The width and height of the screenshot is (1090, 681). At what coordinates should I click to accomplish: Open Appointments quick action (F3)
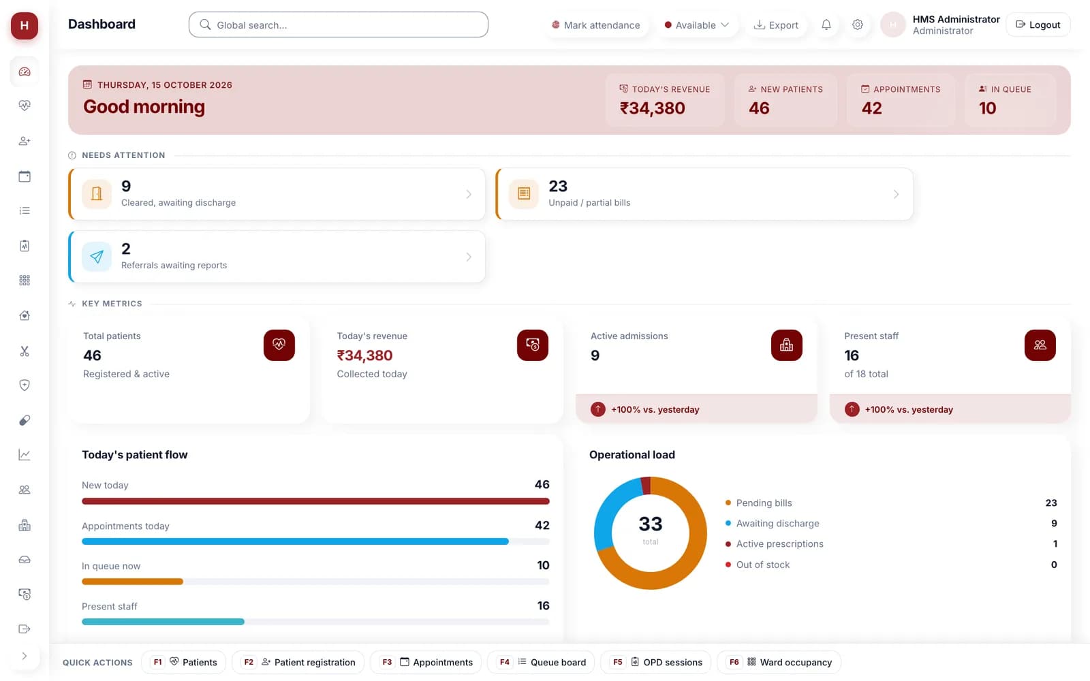(426, 662)
